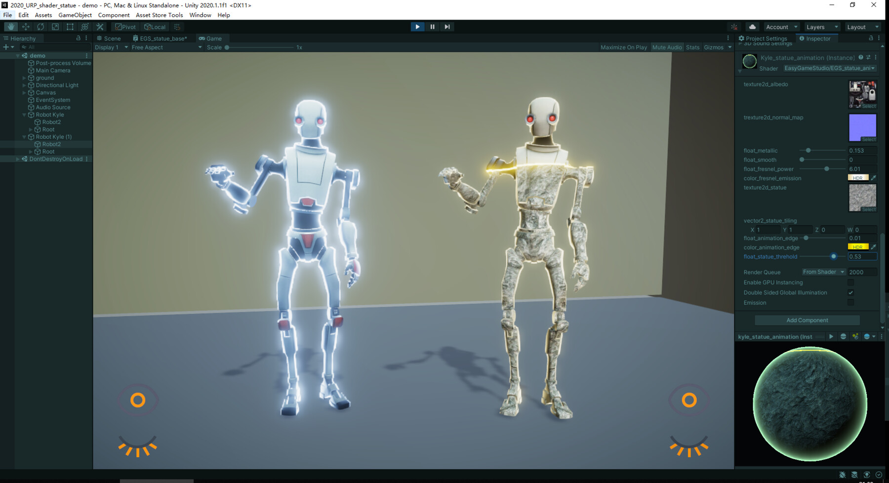Click the Add Component button

point(806,320)
